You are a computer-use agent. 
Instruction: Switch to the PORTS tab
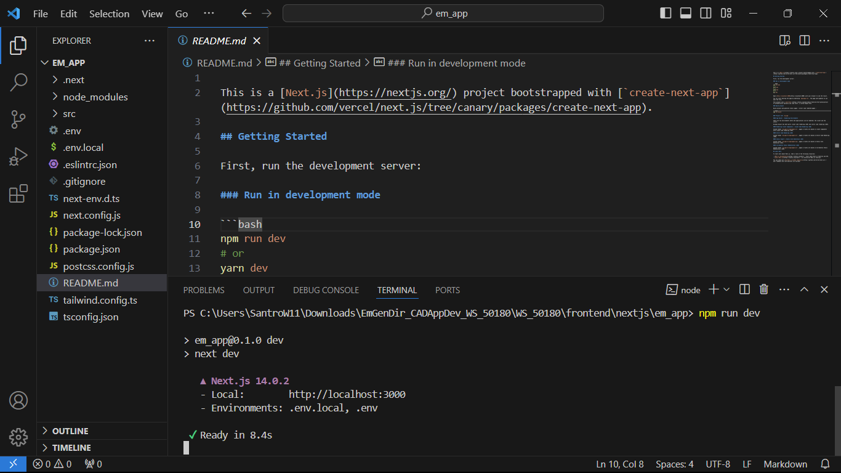pyautogui.click(x=448, y=290)
